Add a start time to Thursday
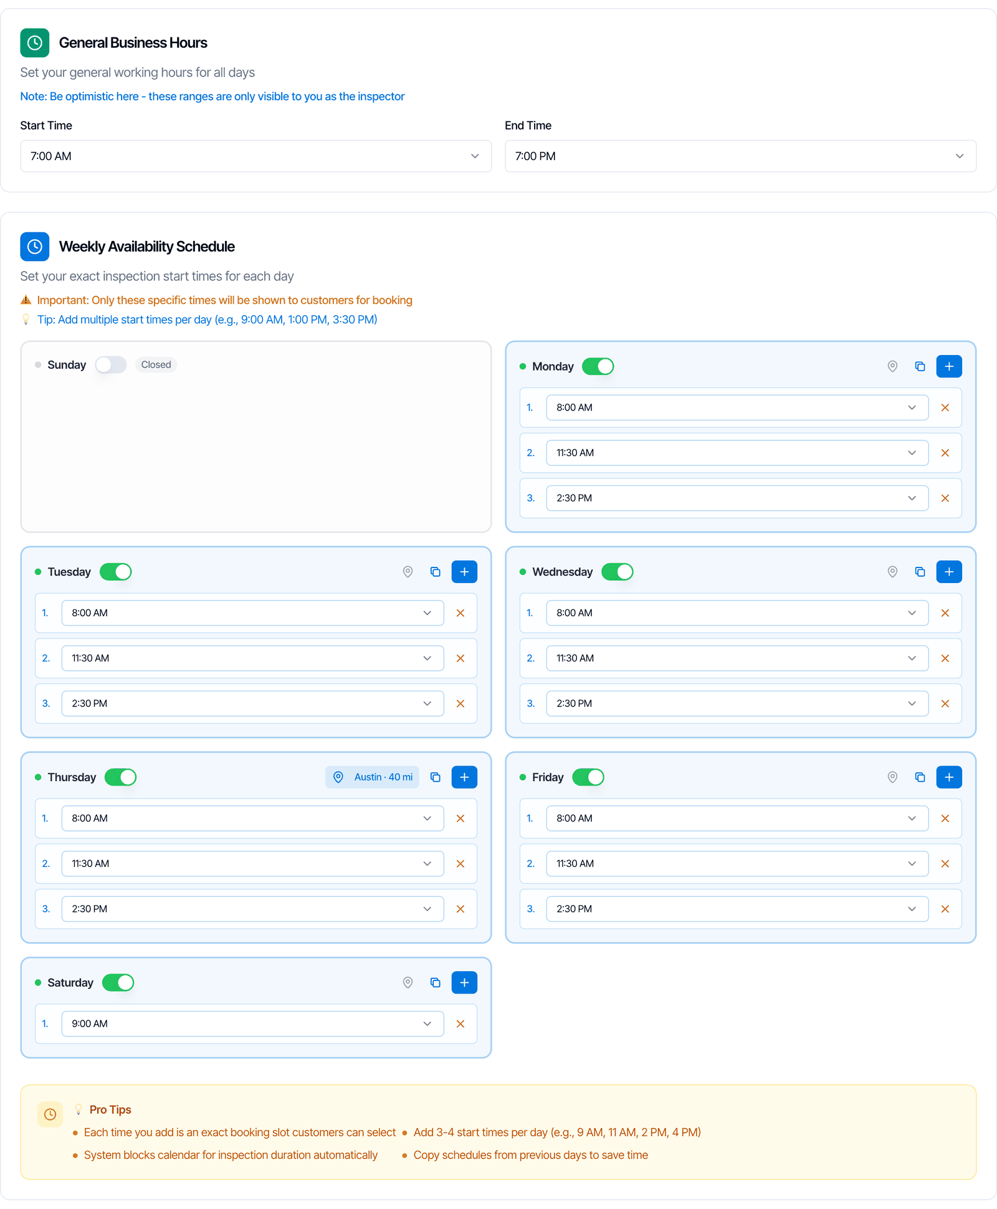Screen dimensions: 997x1209 tap(464, 777)
